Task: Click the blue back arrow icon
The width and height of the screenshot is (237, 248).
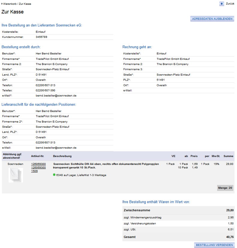Action: [221, 4]
